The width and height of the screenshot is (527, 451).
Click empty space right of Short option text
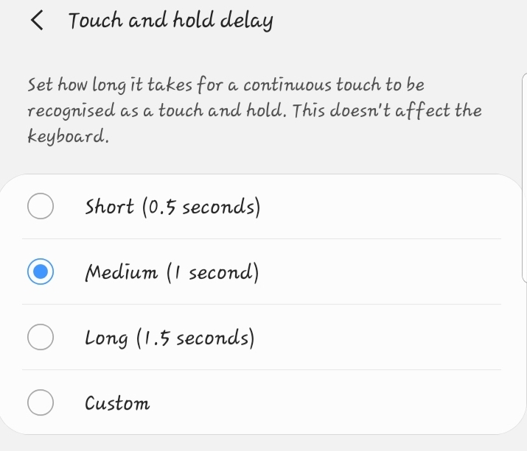[x=380, y=206]
